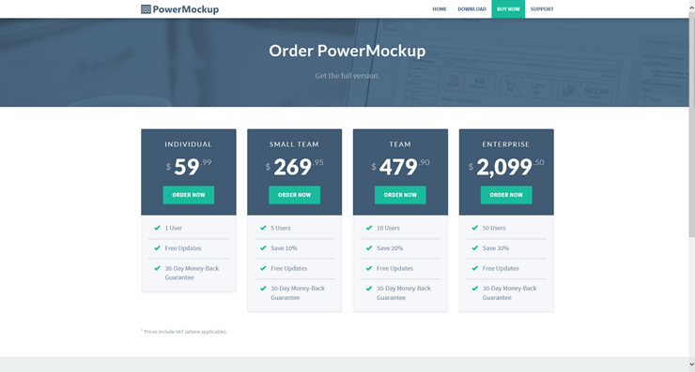695x372 pixels.
Task: Order the Small Team plan
Action: point(294,195)
